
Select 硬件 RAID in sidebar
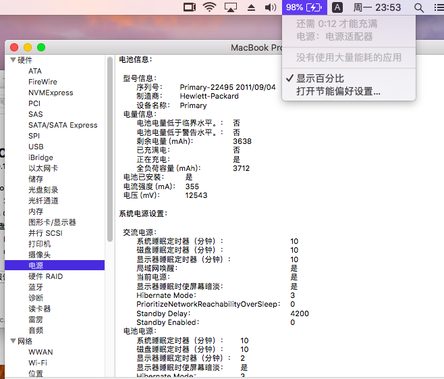pos(45,276)
